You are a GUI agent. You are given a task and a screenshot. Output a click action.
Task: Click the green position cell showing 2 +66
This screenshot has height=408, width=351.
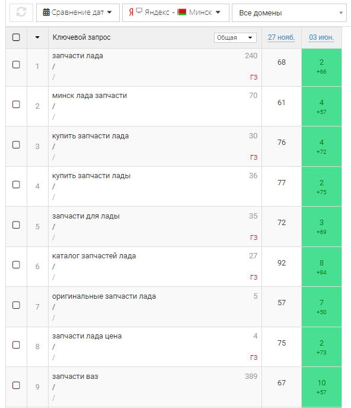(x=321, y=67)
